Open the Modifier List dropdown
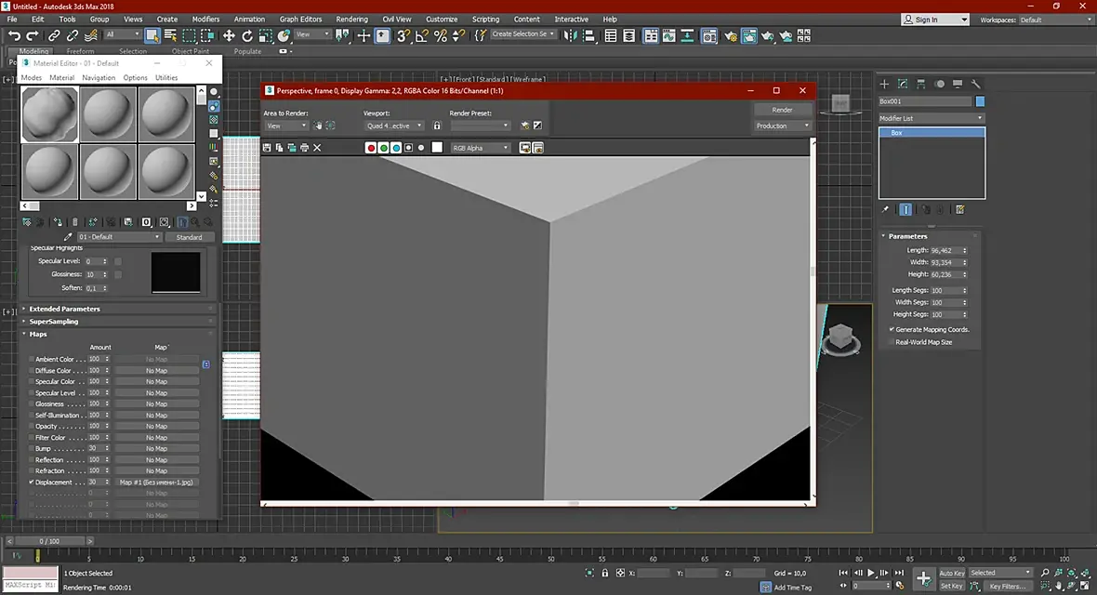 coord(932,118)
